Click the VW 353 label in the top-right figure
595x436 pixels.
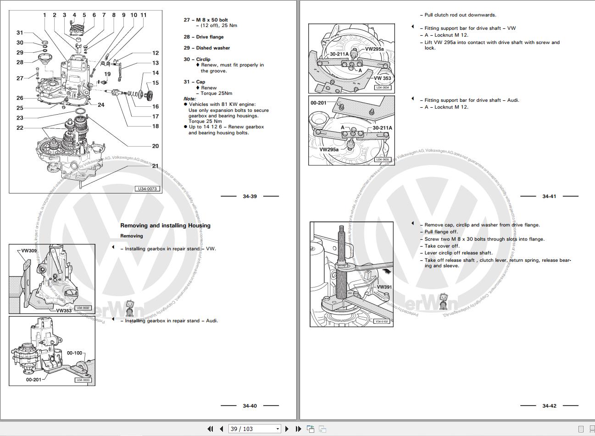[x=382, y=78]
